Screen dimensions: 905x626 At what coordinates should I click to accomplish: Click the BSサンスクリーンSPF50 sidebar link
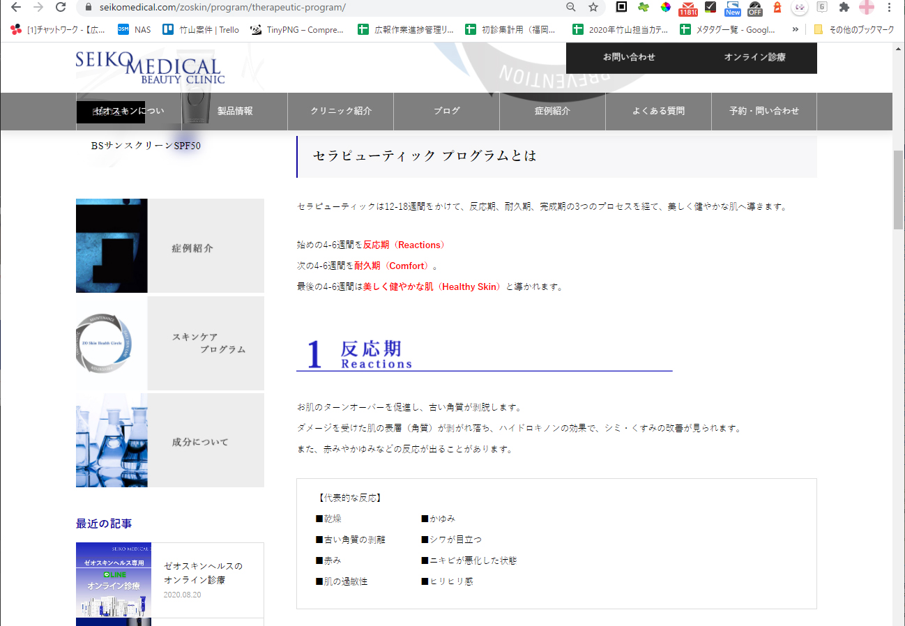point(146,146)
